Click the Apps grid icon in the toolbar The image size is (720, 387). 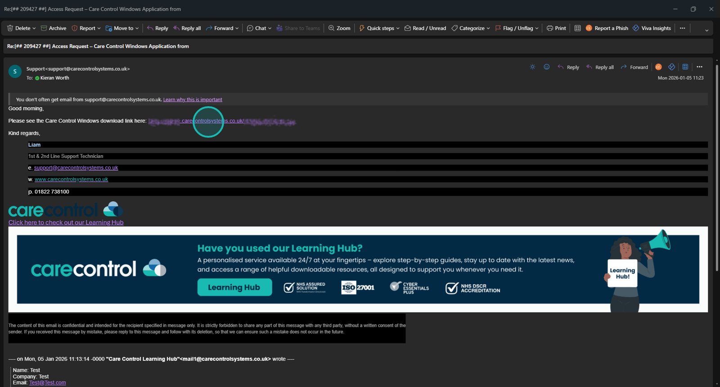(577, 28)
